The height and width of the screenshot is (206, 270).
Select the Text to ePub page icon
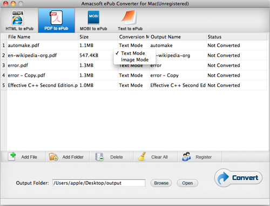[129, 17]
